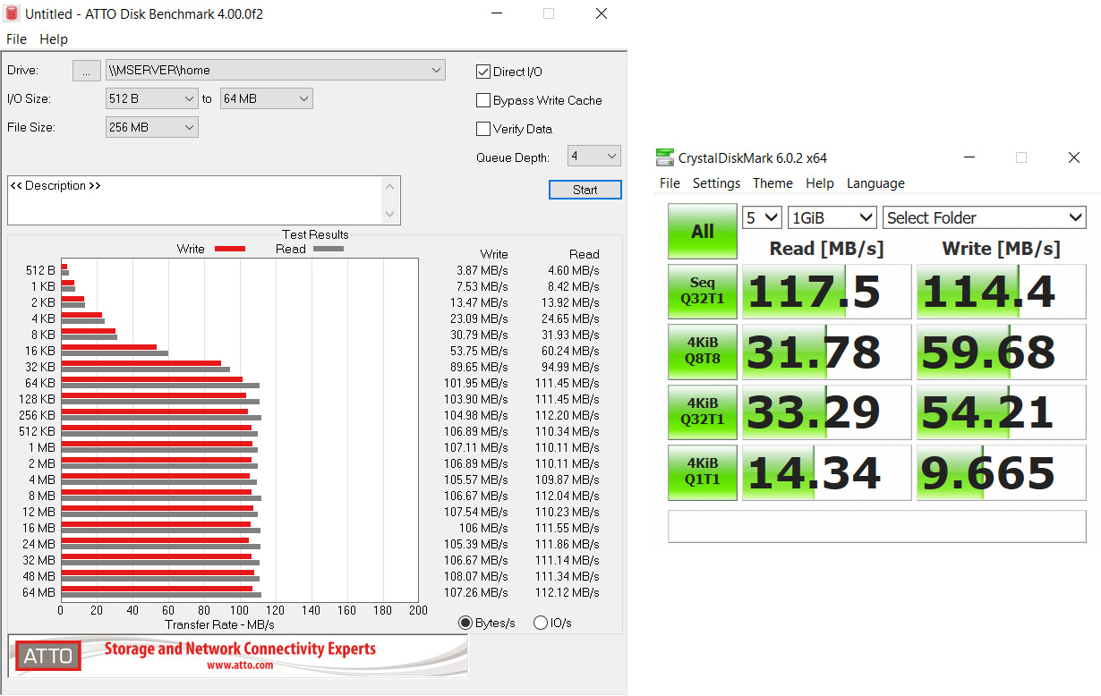Click the green All button

click(703, 232)
